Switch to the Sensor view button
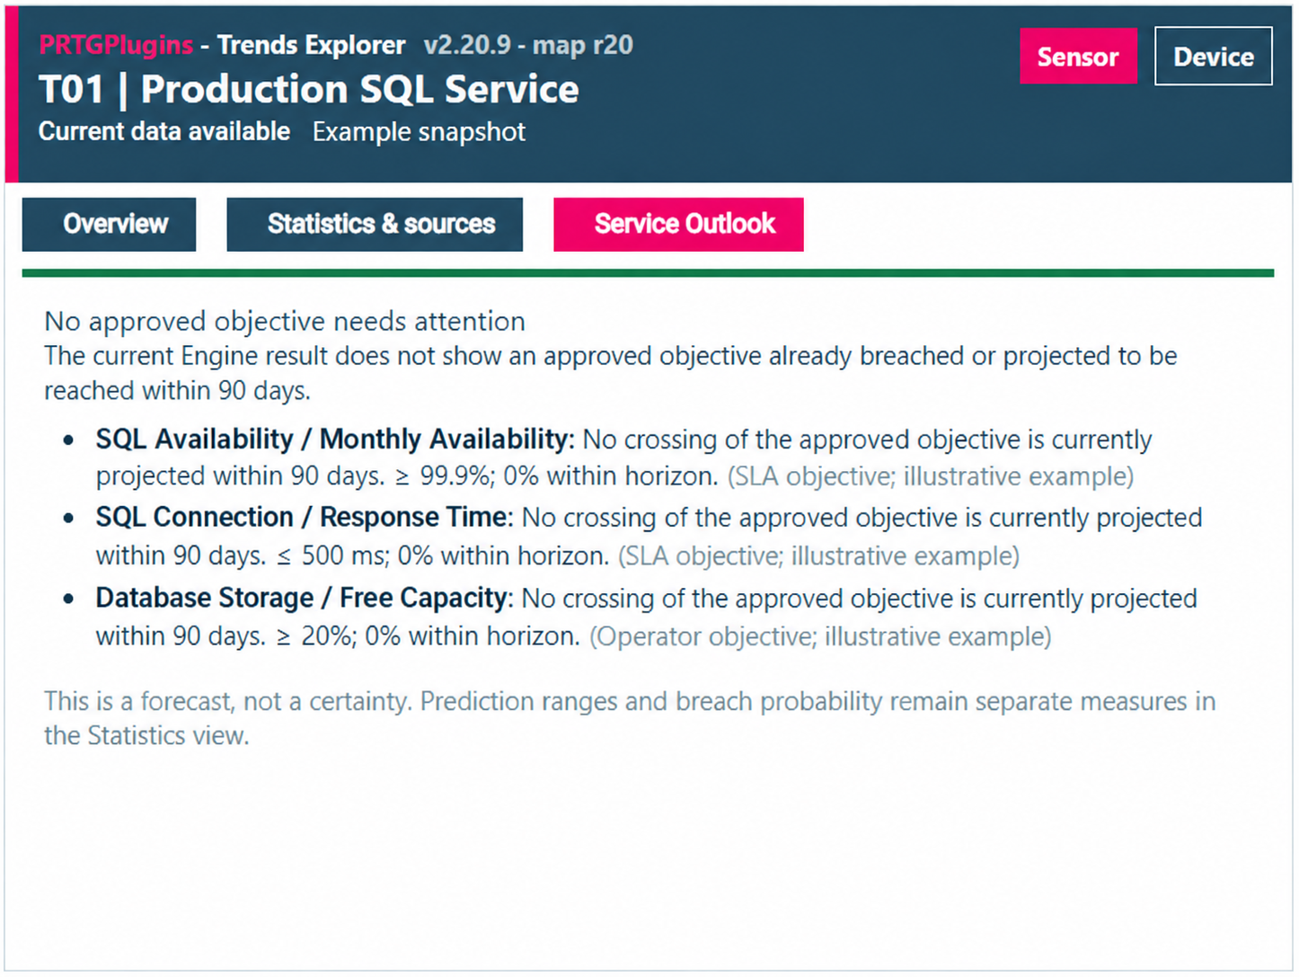The width and height of the screenshot is (1299, 977). pyautogui.click(x=1077, y=56)
